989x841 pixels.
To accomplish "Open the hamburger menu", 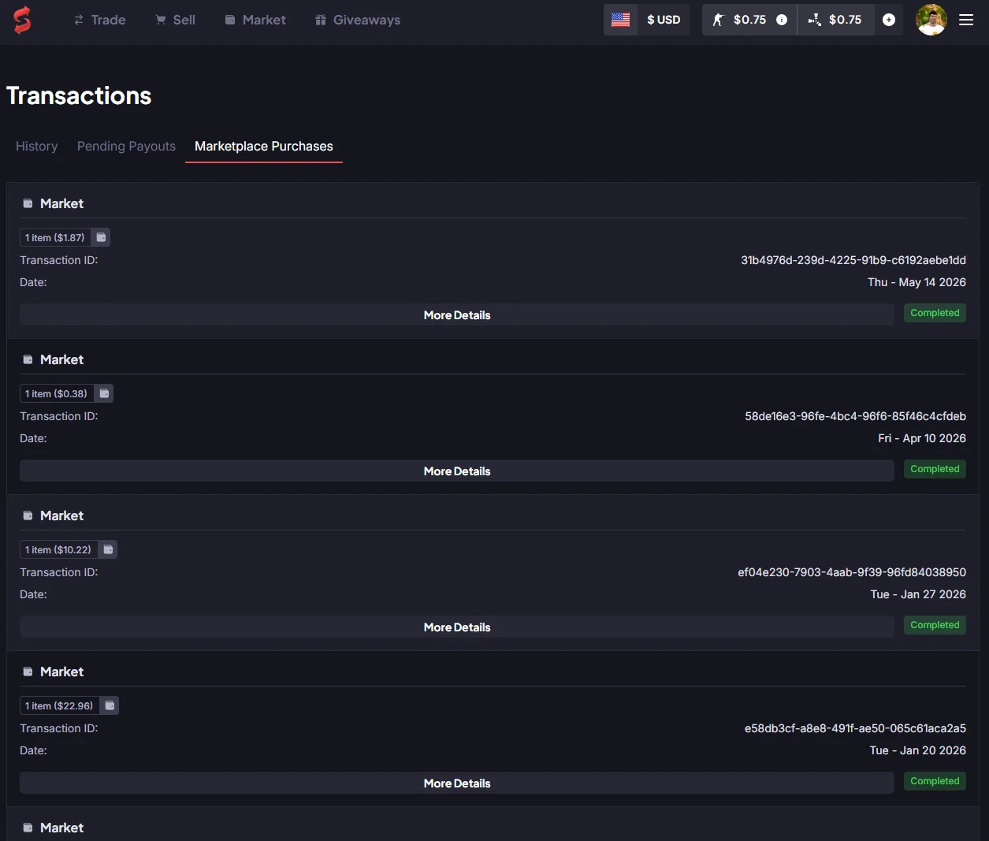I will 966,20.
